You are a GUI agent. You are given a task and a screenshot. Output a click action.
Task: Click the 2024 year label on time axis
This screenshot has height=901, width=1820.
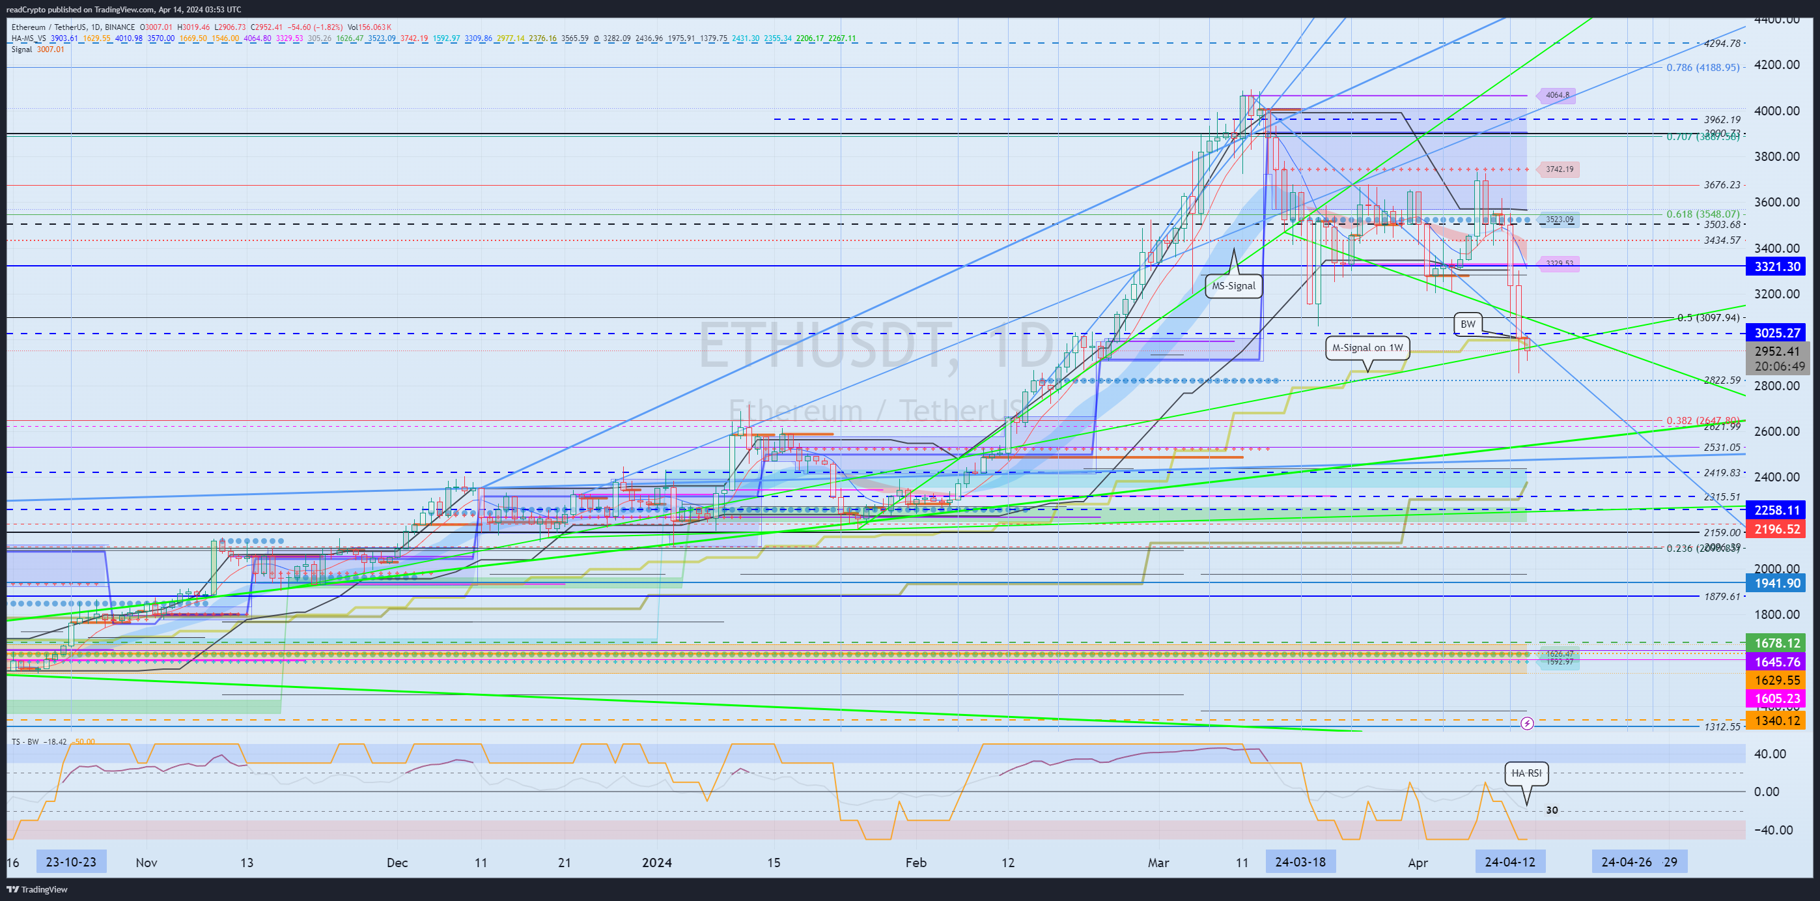tap(656, 863)
